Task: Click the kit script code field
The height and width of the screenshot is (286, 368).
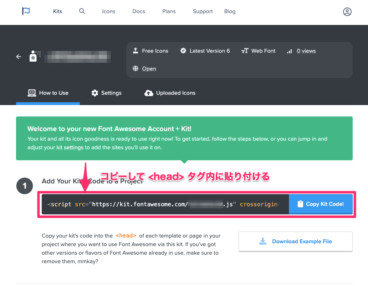Action: tap(165, 204)
